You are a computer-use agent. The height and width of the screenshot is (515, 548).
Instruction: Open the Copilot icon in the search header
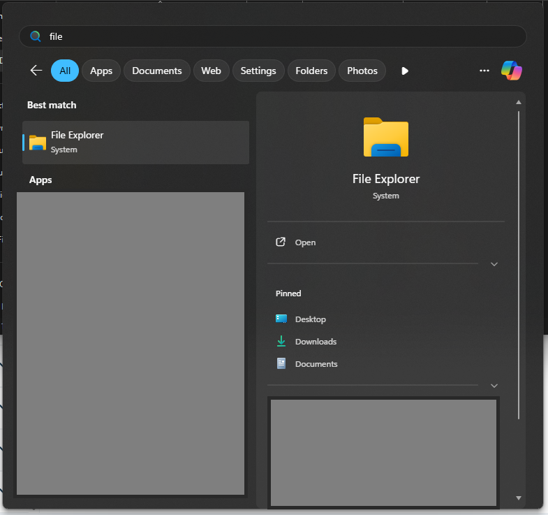511,71
